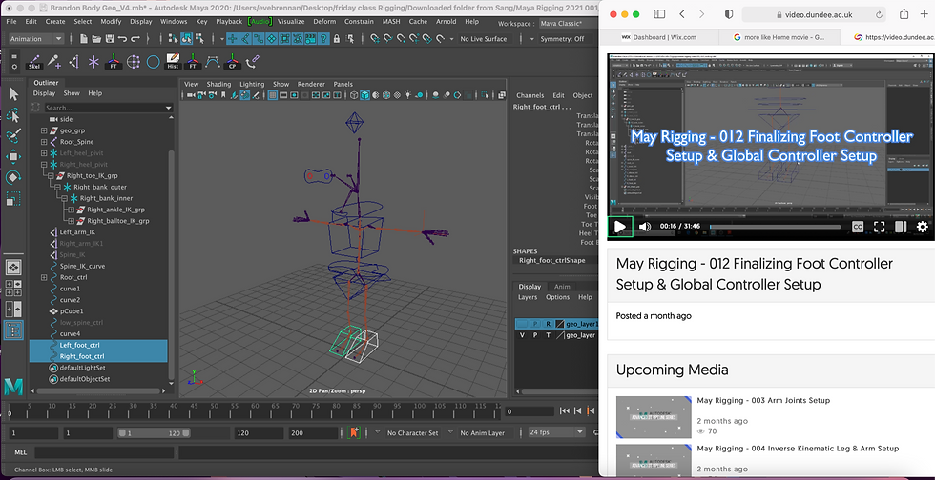Click the EP curve shelf icon
Viewport: 935px width, 480px height.
(x=212, y=62)
